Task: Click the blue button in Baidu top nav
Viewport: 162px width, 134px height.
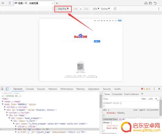Action: 120,20
